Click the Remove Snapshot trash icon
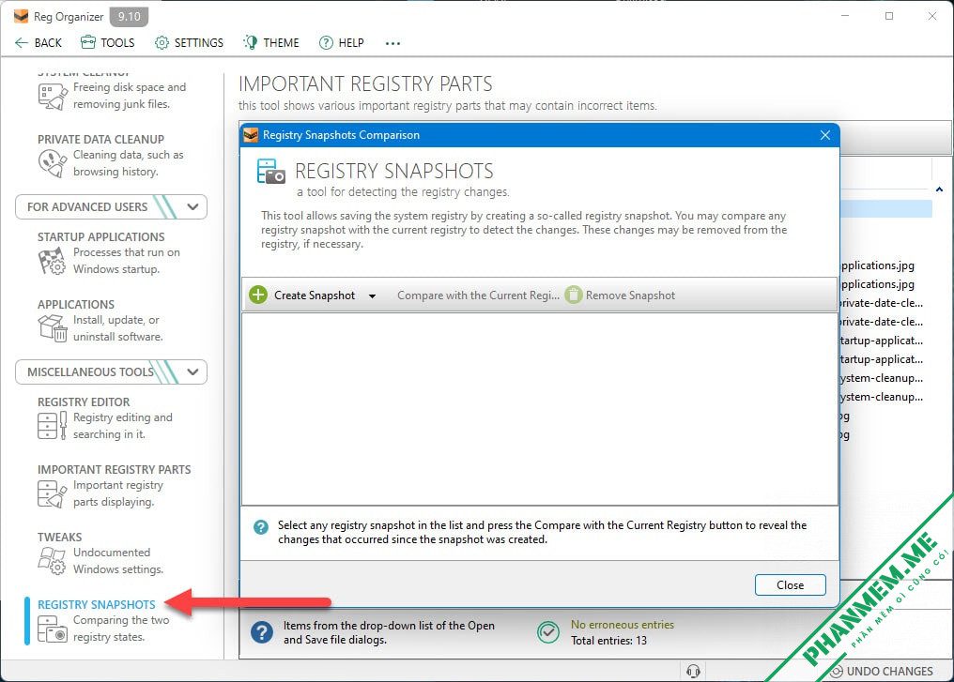This screenshot has height=682, width=954. click(573, 295)
